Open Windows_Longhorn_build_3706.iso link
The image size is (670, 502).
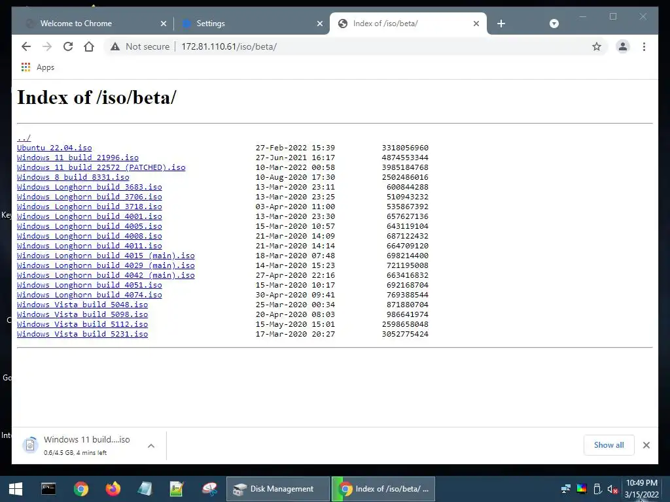89,197
